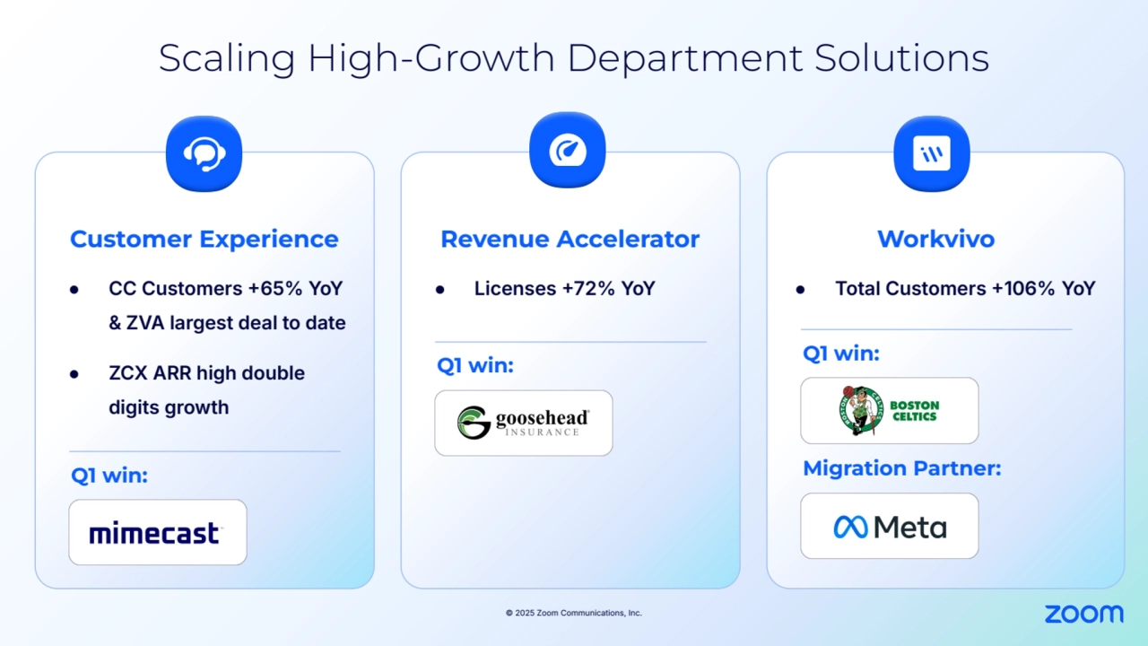The height and width of the screenshot is (646, 1148).
Task: Click the Workvivo heading
Action: tap(935, 240)
